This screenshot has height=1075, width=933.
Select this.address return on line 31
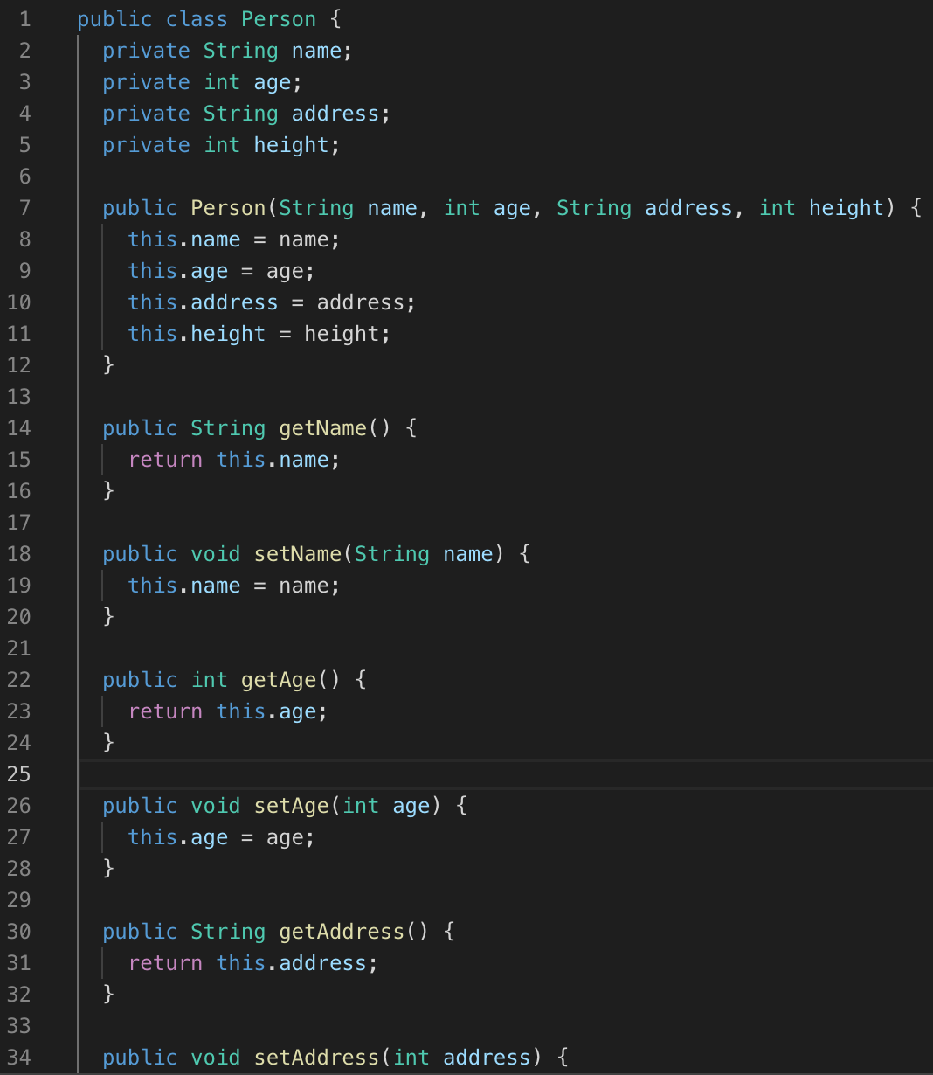(x=280, y=962)
